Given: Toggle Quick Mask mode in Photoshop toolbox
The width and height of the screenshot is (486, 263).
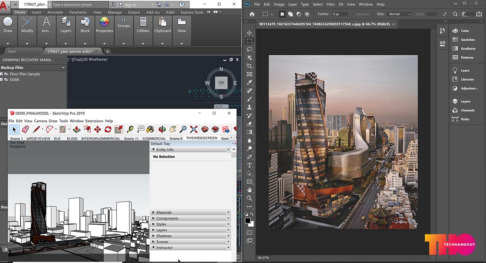Looking at the screenshot, I should point(250,233).
